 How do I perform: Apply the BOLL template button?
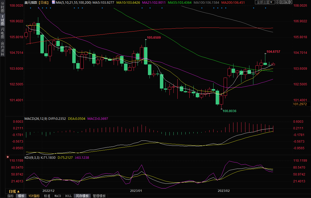click(x=68, y=196)
